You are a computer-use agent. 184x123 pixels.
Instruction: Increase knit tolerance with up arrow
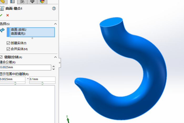click(54, 66)
